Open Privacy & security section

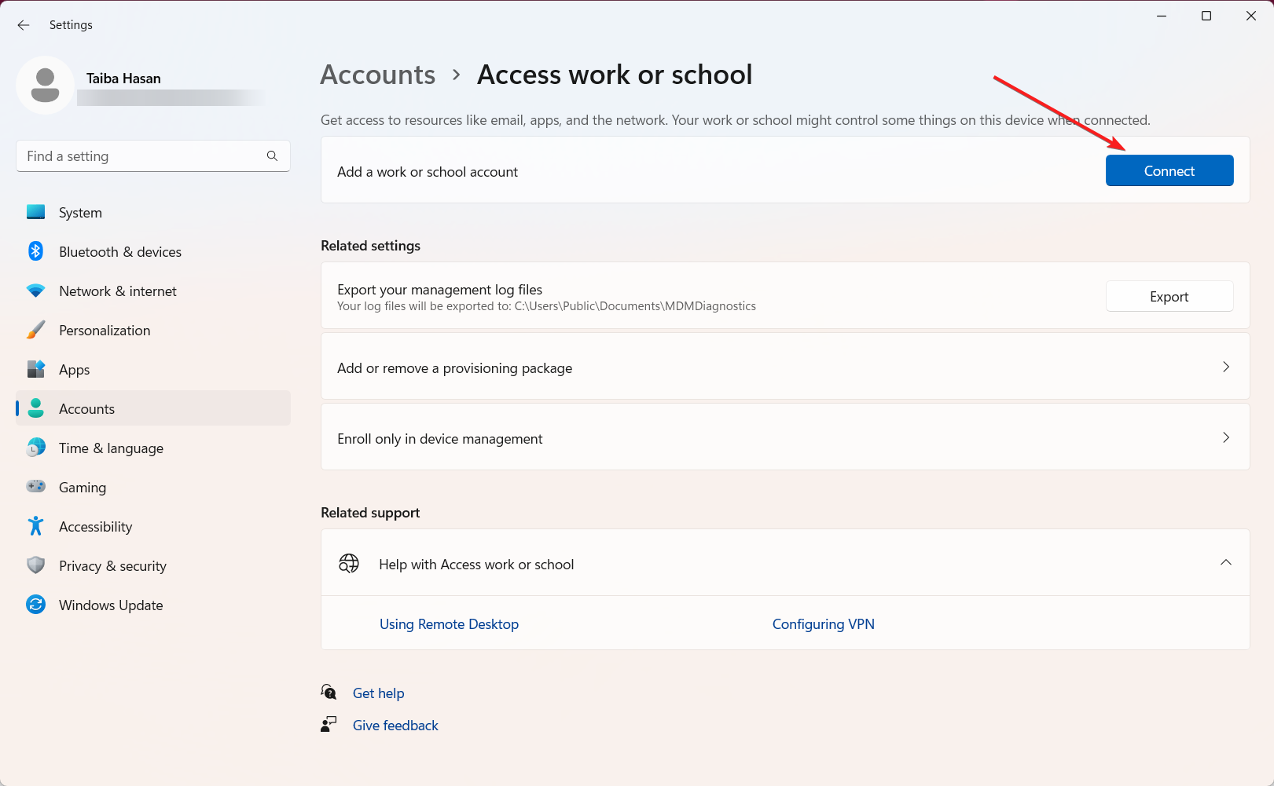[x=112, y=566]
